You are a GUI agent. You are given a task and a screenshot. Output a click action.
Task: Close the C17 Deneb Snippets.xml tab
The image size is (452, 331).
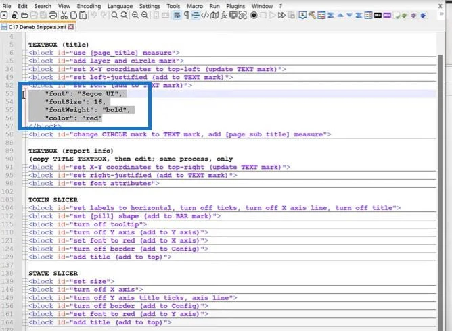[71, 27]
